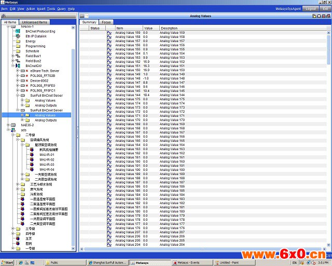
Task: Expand the eShare Tech. Server device
Action: click(18, 71)
